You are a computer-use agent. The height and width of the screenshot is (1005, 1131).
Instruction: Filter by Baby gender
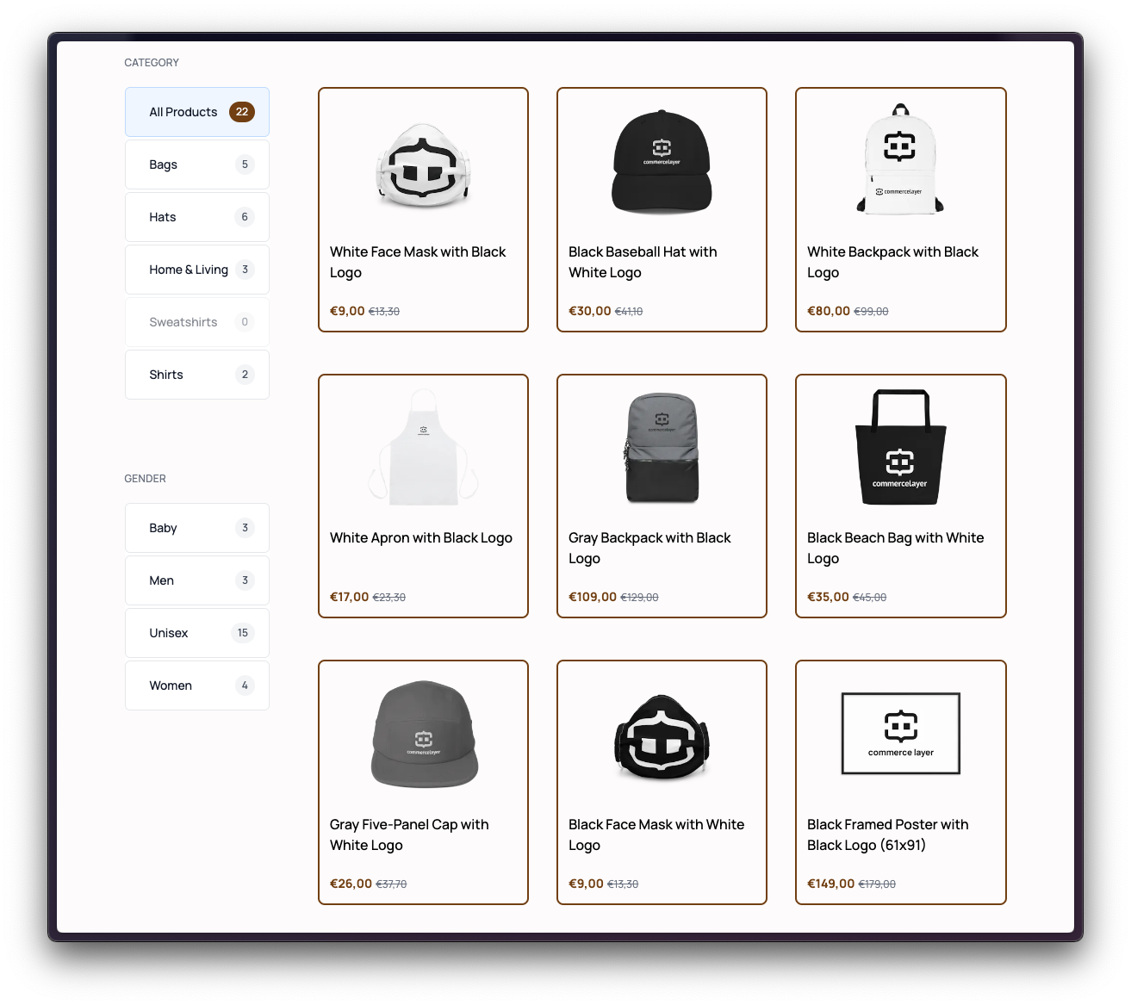coord(196,528)
